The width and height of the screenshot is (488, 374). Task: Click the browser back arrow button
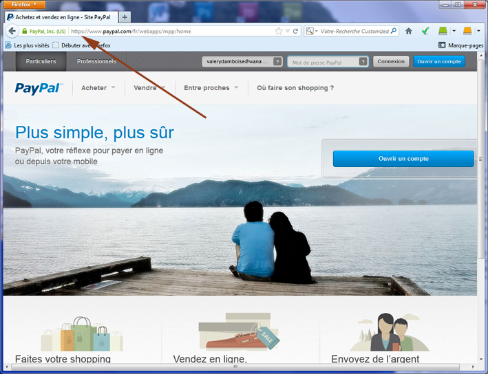coord(12,31)
